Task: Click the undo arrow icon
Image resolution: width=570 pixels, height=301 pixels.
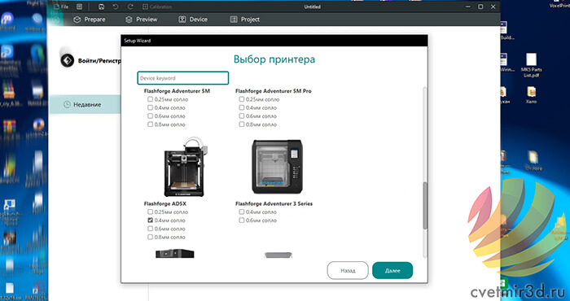Action: coord(116,7)
